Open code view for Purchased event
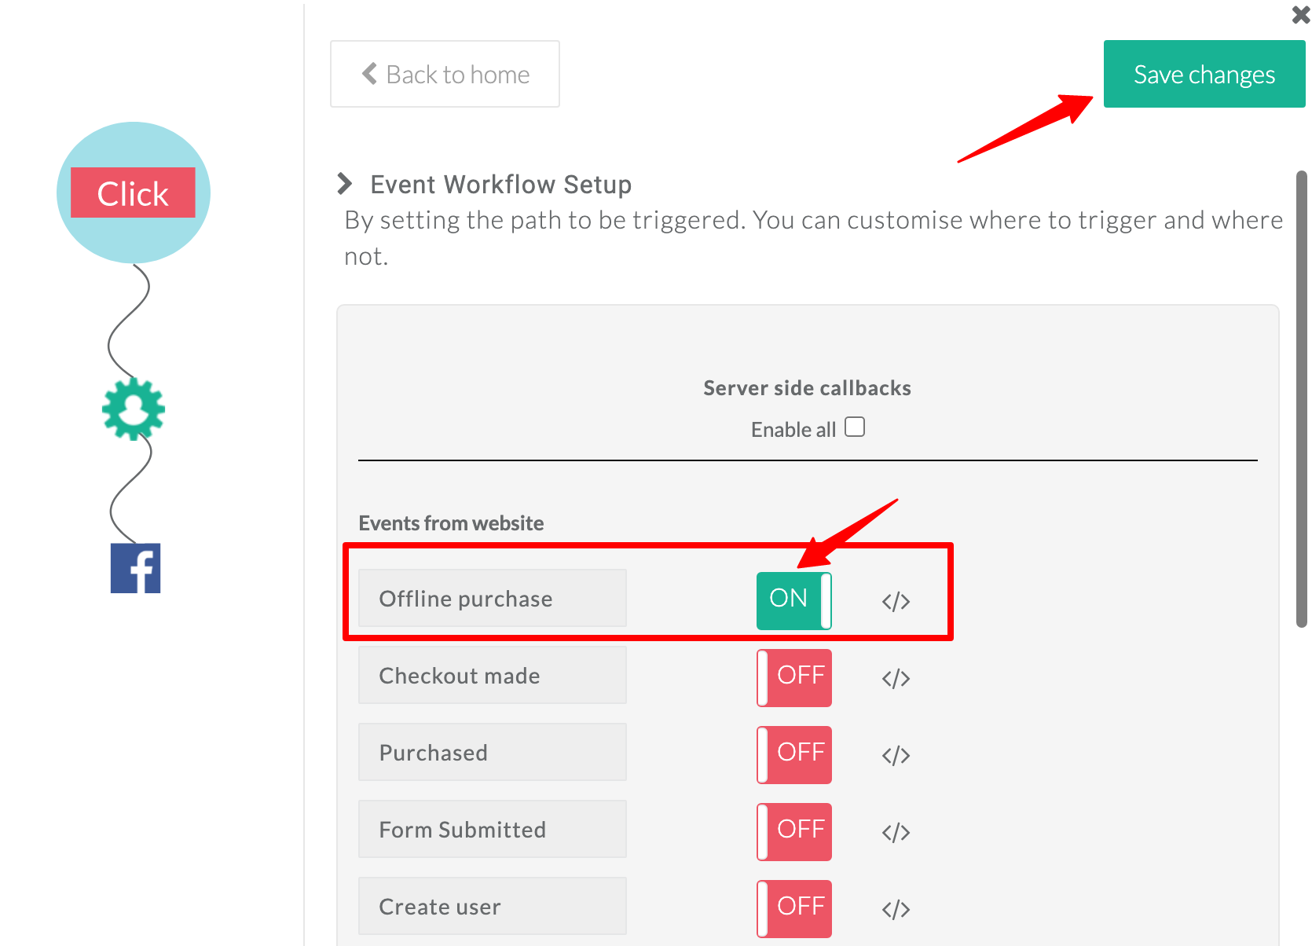This screenshot has width=1312, height=946. [895, 755]
